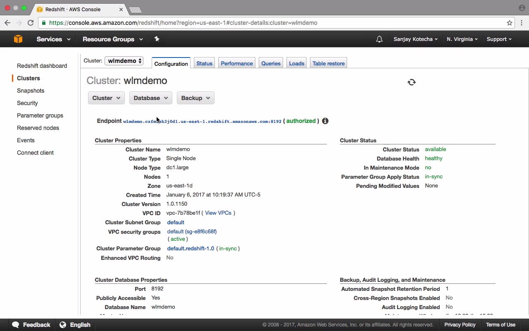
Task: Click the cluster endpoint URL link
Action: (x=202, y=121)
